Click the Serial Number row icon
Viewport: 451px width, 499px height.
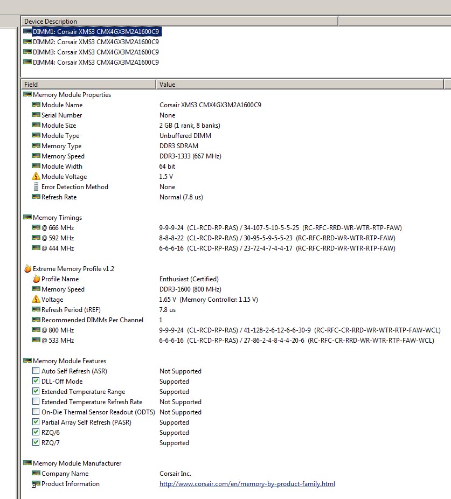[36, 115]
